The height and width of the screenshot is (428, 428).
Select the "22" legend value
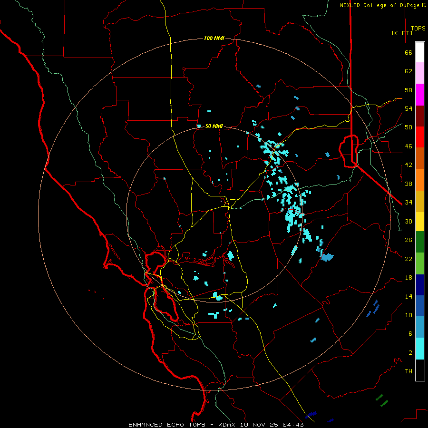409,259
